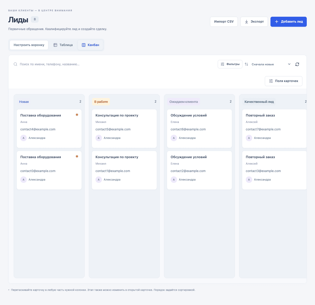
Task: Click avatar A on contact0@example.com card
Action: click(x=24, y=180)
